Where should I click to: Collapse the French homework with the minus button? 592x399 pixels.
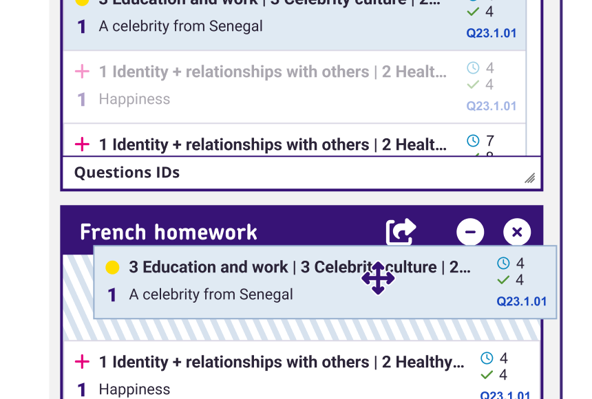470,232
